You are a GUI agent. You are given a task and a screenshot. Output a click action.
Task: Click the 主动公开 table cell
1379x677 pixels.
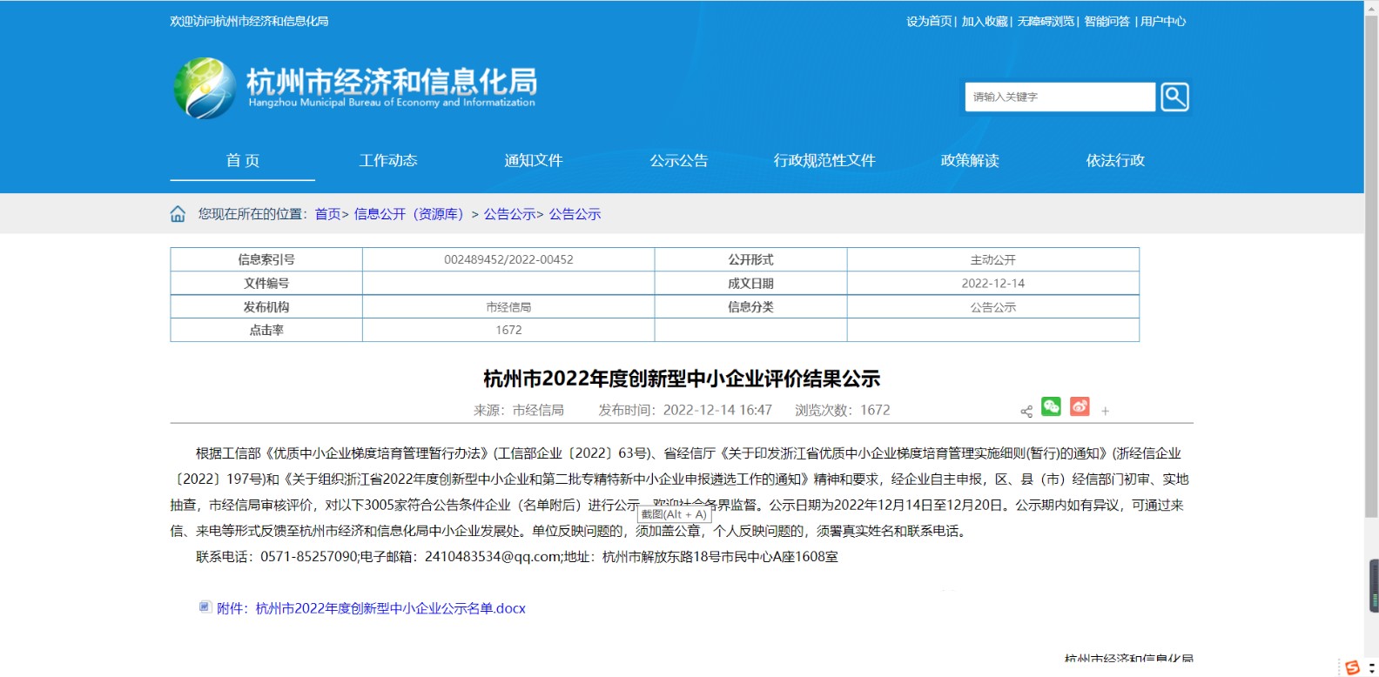click(993, 259)
